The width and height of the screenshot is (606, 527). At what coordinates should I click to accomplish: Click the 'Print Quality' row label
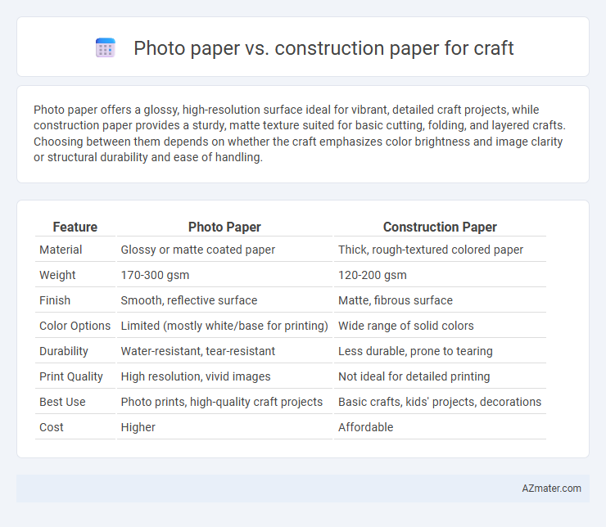click(71, 376)
